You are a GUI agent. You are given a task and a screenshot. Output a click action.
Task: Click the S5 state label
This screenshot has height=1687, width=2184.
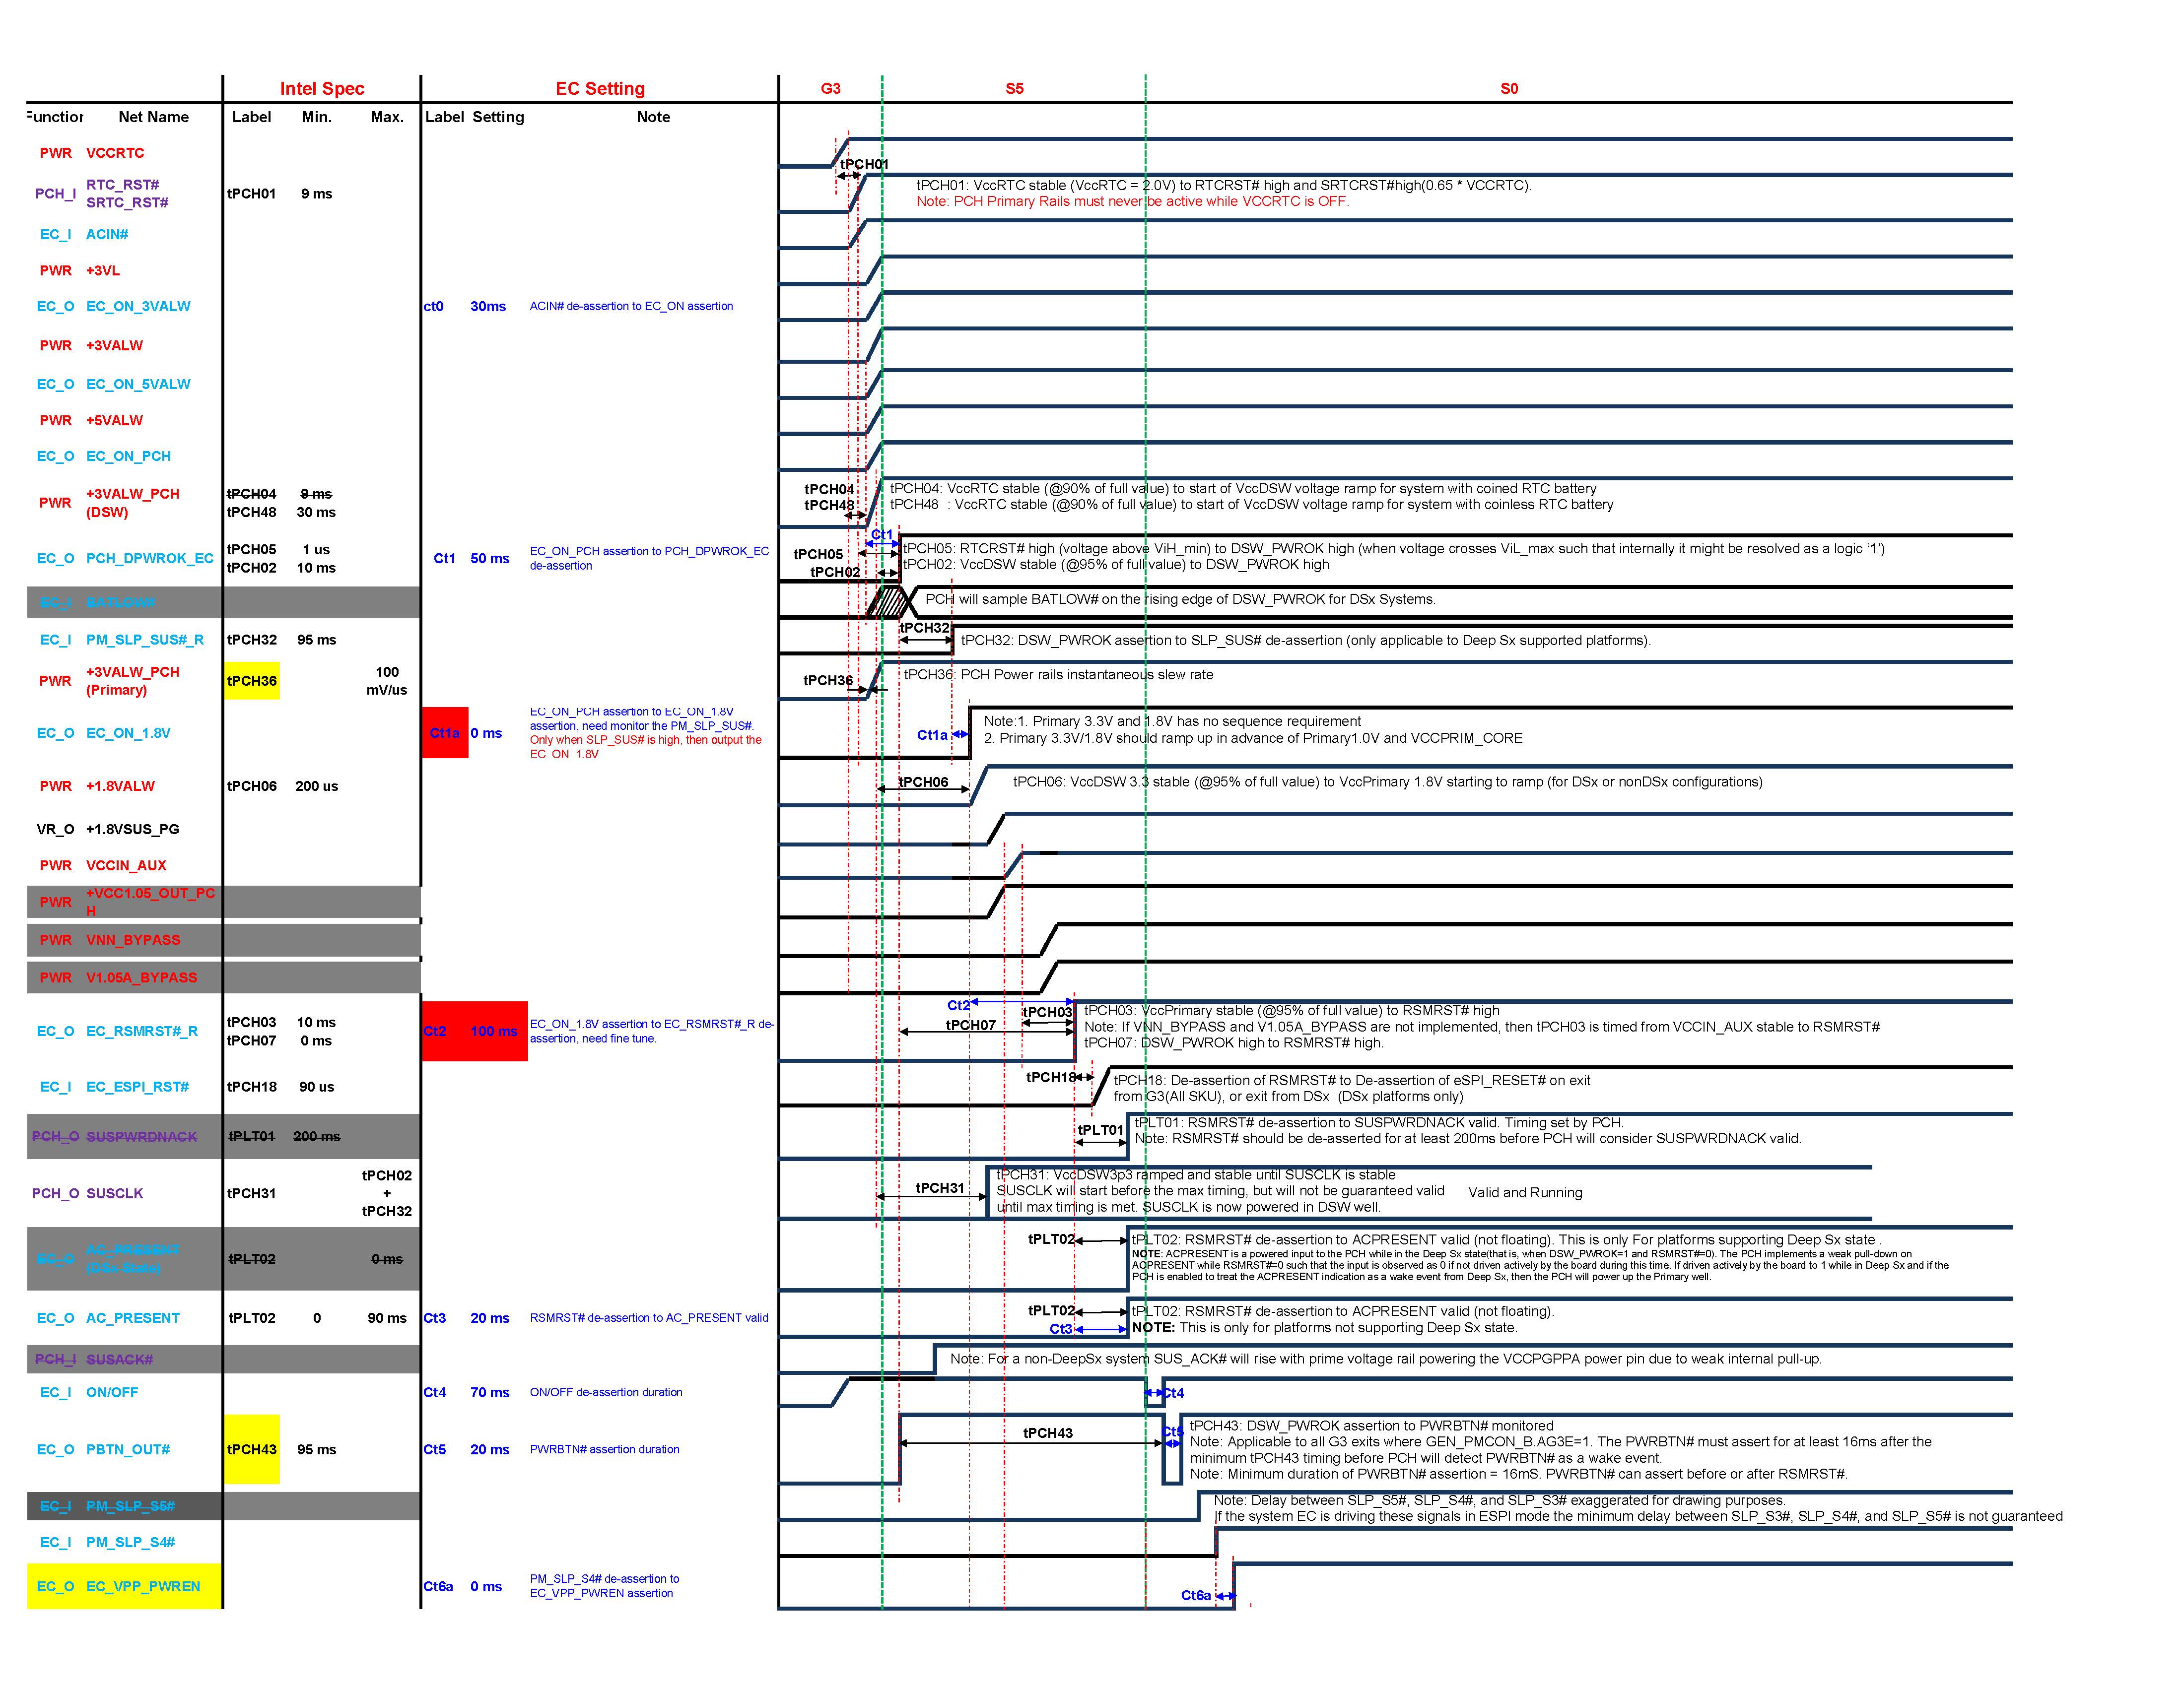pyautogui.click(x=1014, y=89)
